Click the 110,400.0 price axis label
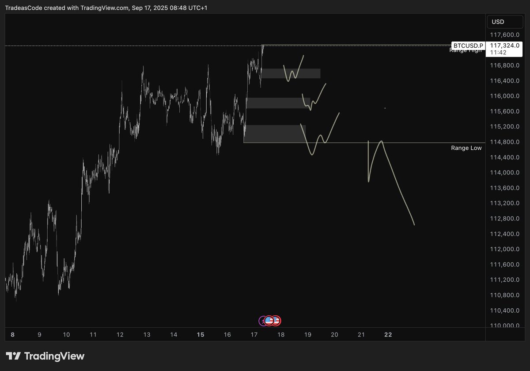 (x=504, y=310)
